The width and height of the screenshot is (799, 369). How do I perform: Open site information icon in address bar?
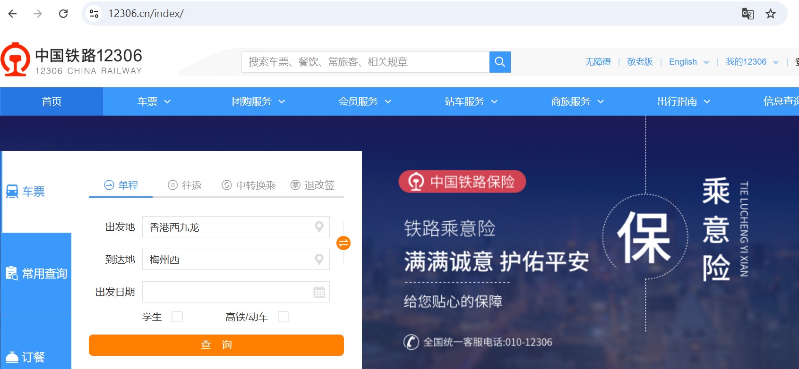point(94,14)
